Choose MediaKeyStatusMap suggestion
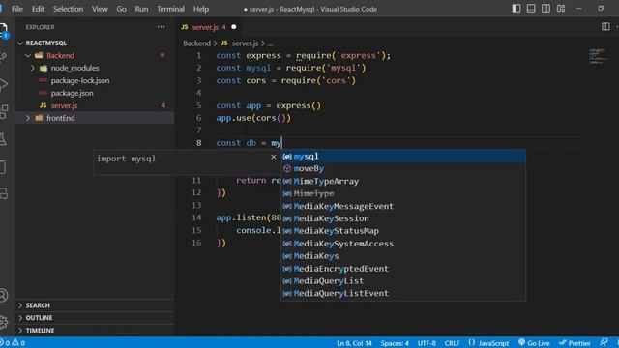619x348 pixels. tap(403, 231)
